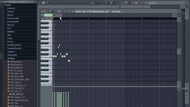Toggle the second keyboard view button
The image size is (190, 107).
pos(46,18)
